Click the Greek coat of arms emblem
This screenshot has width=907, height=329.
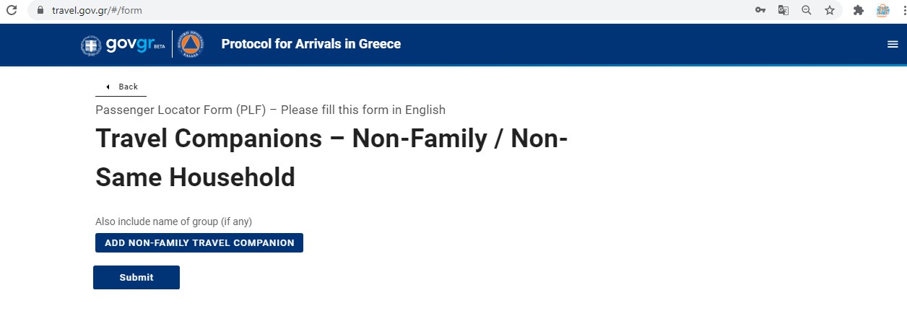coord(91,45)
